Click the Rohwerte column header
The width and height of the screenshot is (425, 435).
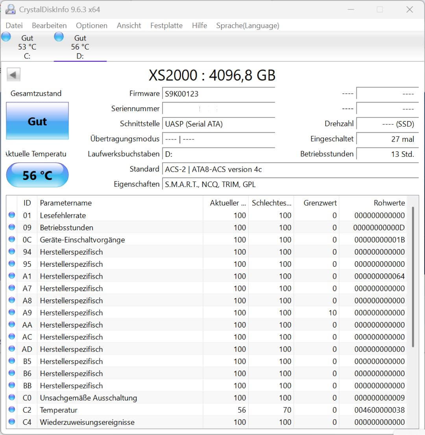373,203
